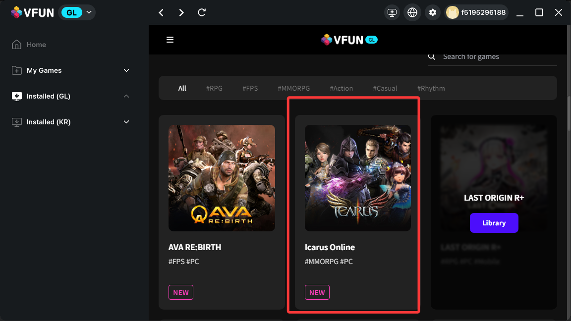This screenshot has width=571, height=321.
Task: Open the hamburger menu in the page header
Action: [x=170, y=40]
